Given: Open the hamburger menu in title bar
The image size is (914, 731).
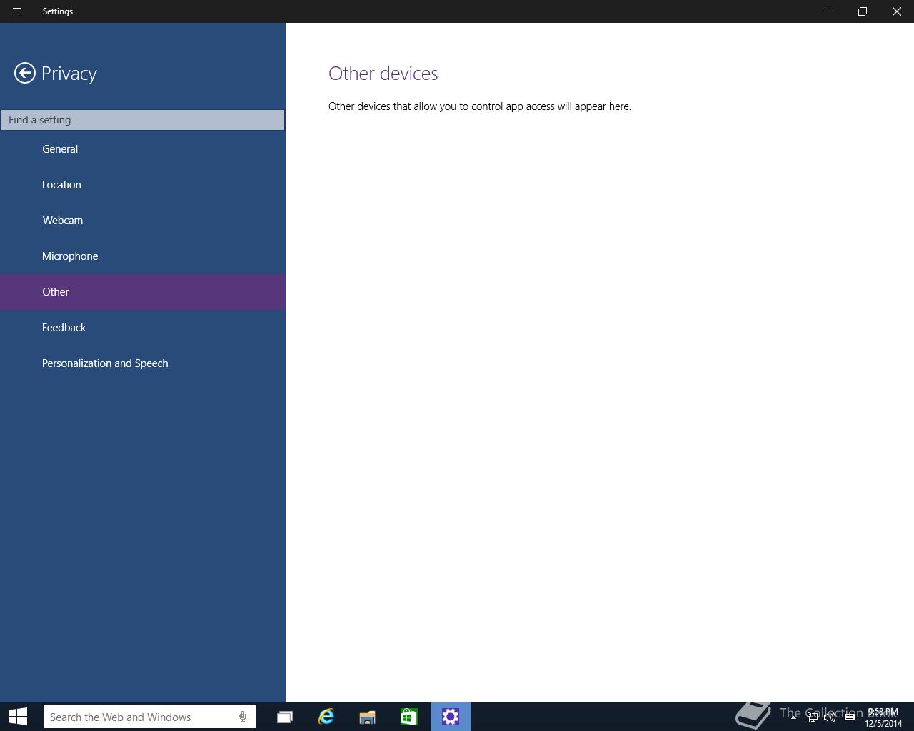Looking at the screenshot, I should pos(17,11).
